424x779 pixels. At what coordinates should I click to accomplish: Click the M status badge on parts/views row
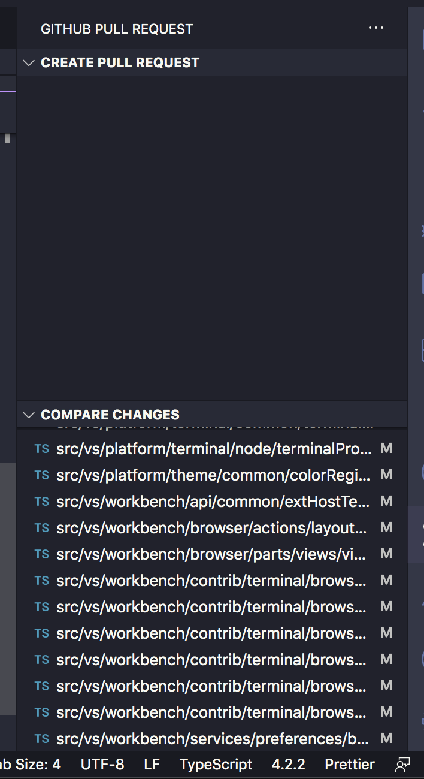[386, 554]
